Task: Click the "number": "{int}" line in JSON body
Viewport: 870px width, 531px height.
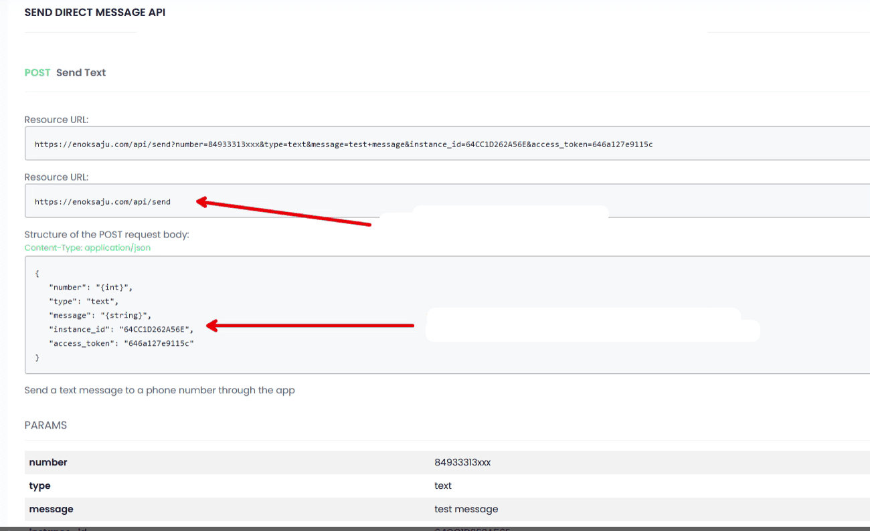Action: [91, 287]
